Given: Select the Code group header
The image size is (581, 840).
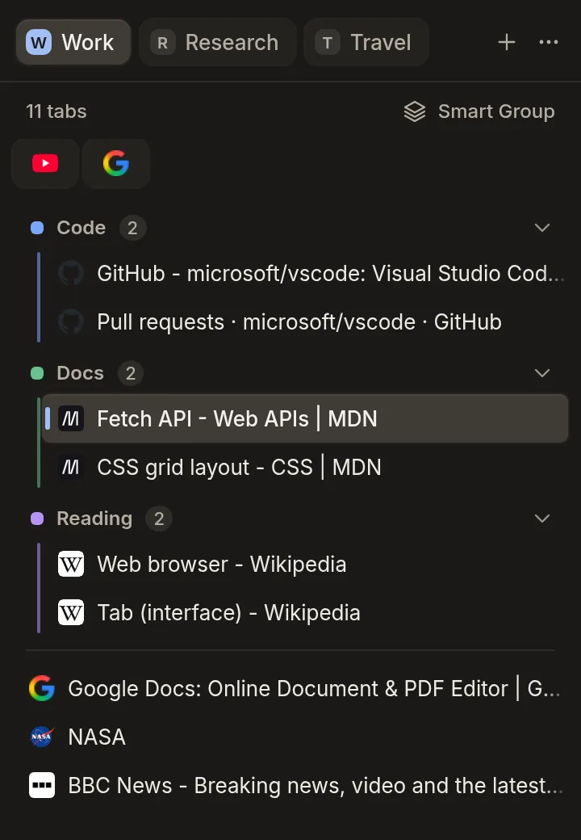Looking at the screenshot, I should coord(290,228).
